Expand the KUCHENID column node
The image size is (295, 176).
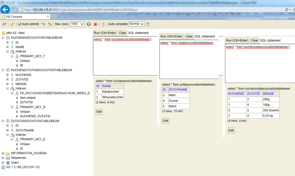8,75
